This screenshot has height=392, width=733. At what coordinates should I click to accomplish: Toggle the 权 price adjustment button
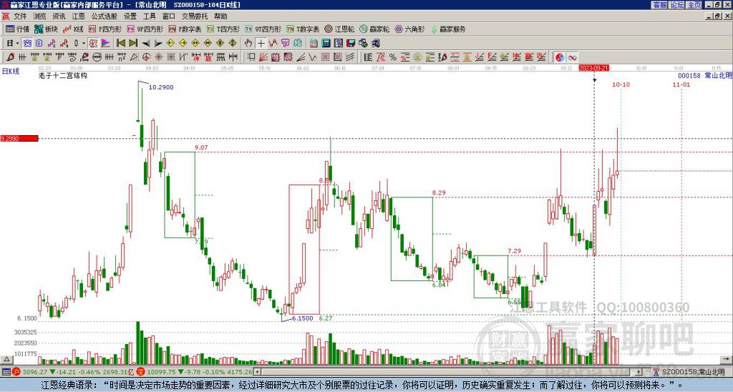tap(93, 44)
